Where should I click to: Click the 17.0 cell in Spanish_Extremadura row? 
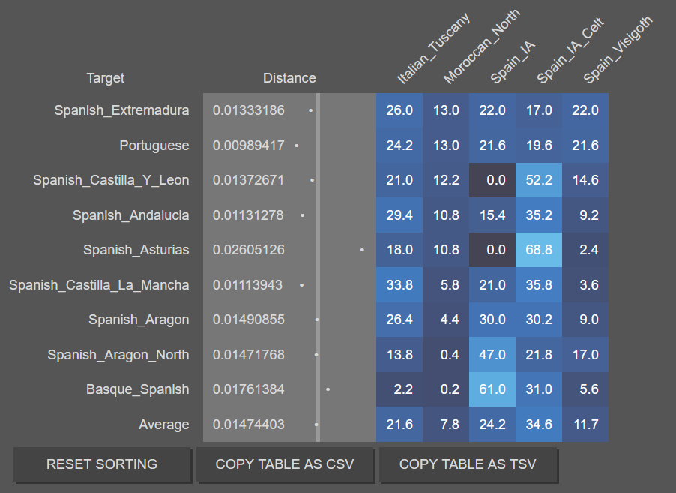point(539,110)
